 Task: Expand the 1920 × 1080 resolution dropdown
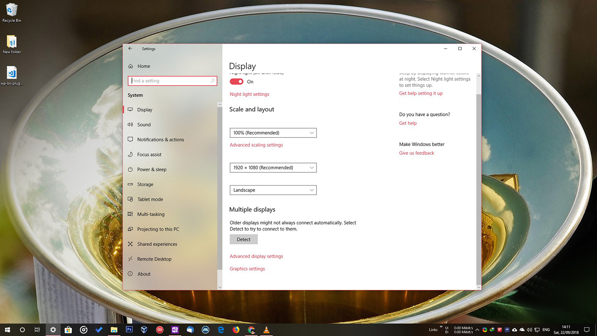tap(273, 168)
